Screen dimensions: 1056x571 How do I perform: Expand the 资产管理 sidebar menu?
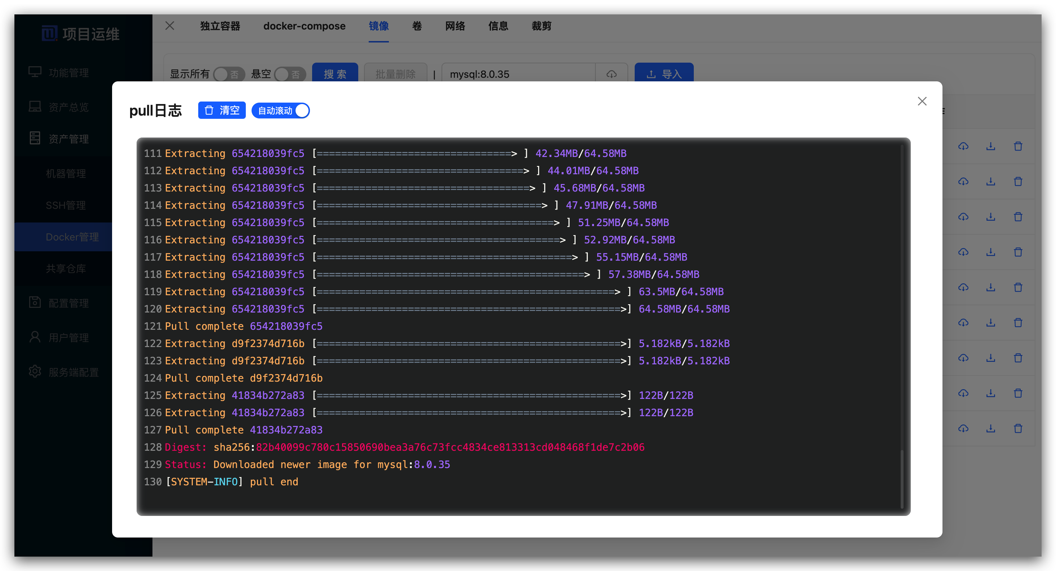[x=68, y=139]
